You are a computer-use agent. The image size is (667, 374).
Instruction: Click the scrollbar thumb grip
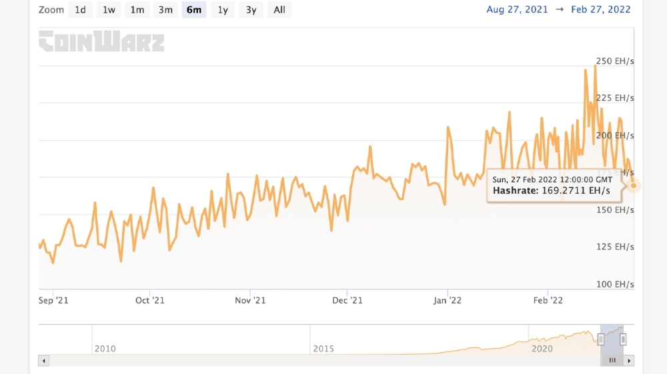click(x=612, y=360)
